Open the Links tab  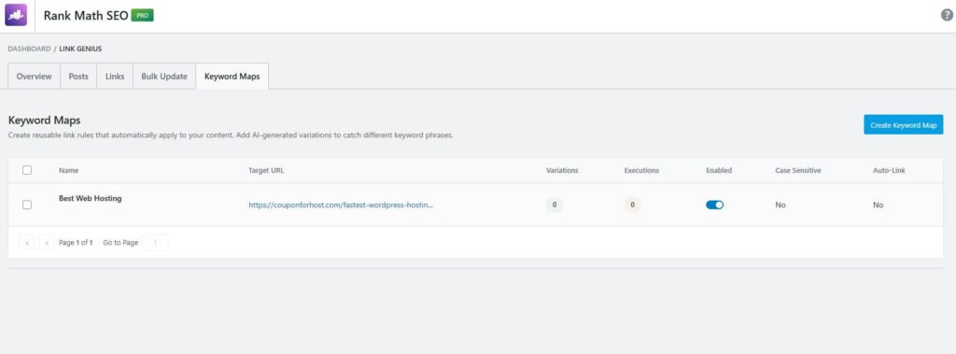[x=115, y=77]
